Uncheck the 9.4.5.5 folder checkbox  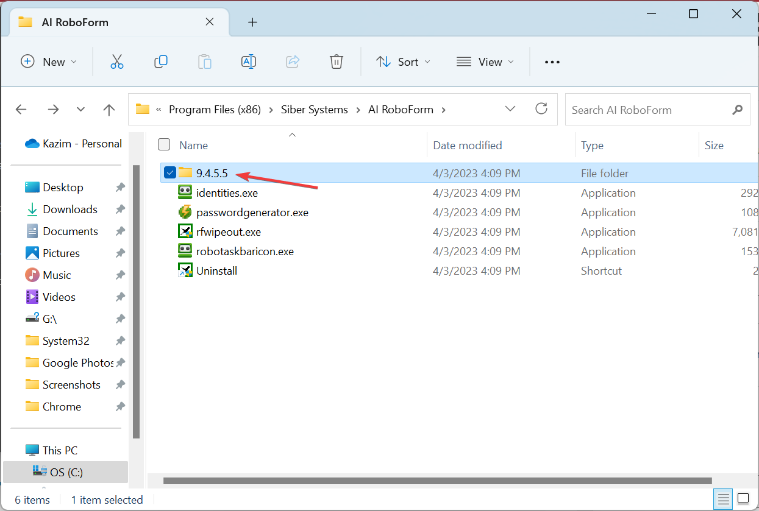click(x=170, y=173)
